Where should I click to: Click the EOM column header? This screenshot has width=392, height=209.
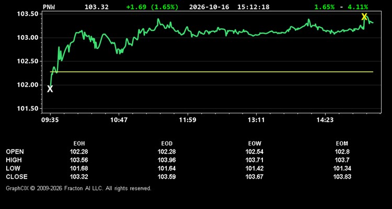(x=342, y=144)
